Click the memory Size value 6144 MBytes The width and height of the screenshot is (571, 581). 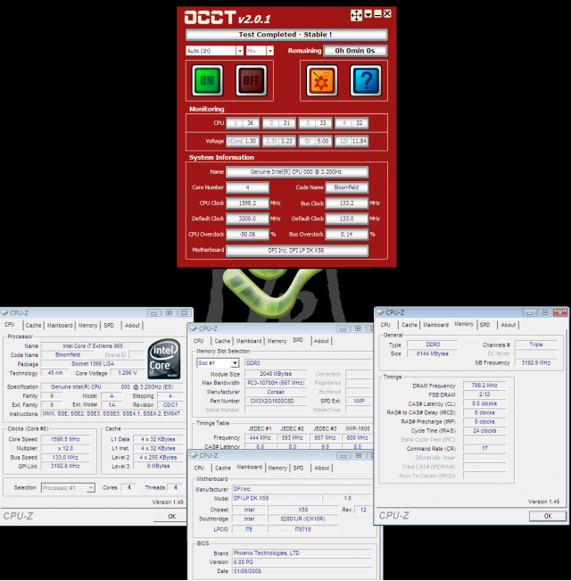(432, 353)
